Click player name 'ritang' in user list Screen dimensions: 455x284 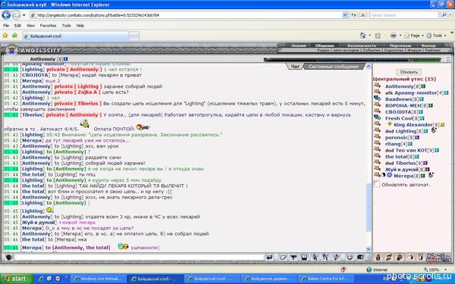pyautogui.click(x=393, y=144)
